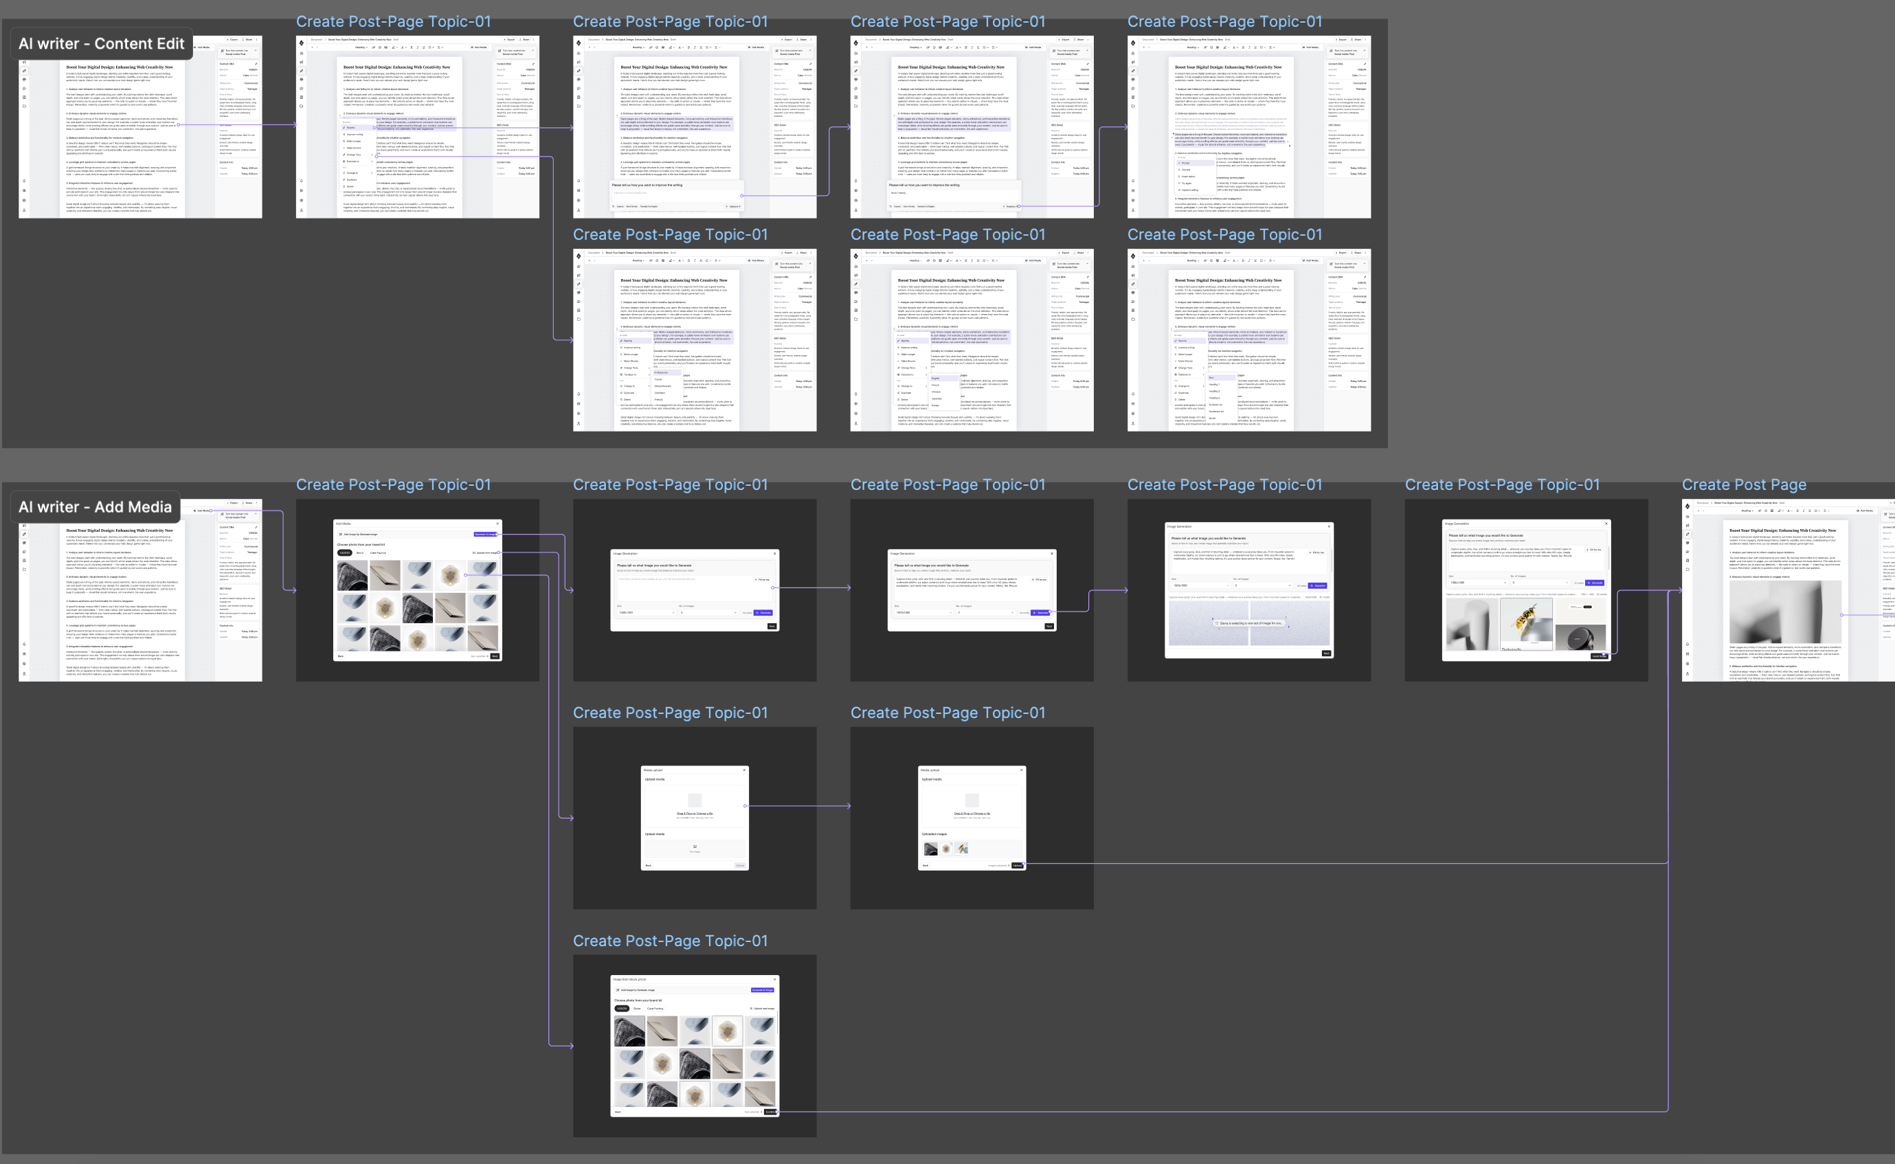Click Back in the empty Media upload dialog
The image size is (1895, 1164).
[649, 865]
